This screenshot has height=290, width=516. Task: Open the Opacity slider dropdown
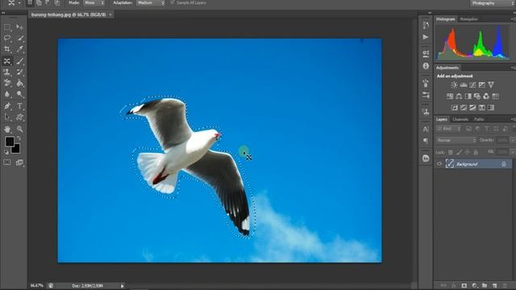click(512, 140)
